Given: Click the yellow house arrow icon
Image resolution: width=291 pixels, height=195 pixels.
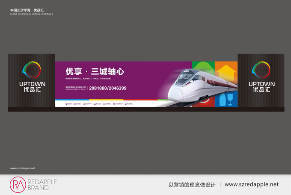Looking at the screenshot, I should coord(226,73).
